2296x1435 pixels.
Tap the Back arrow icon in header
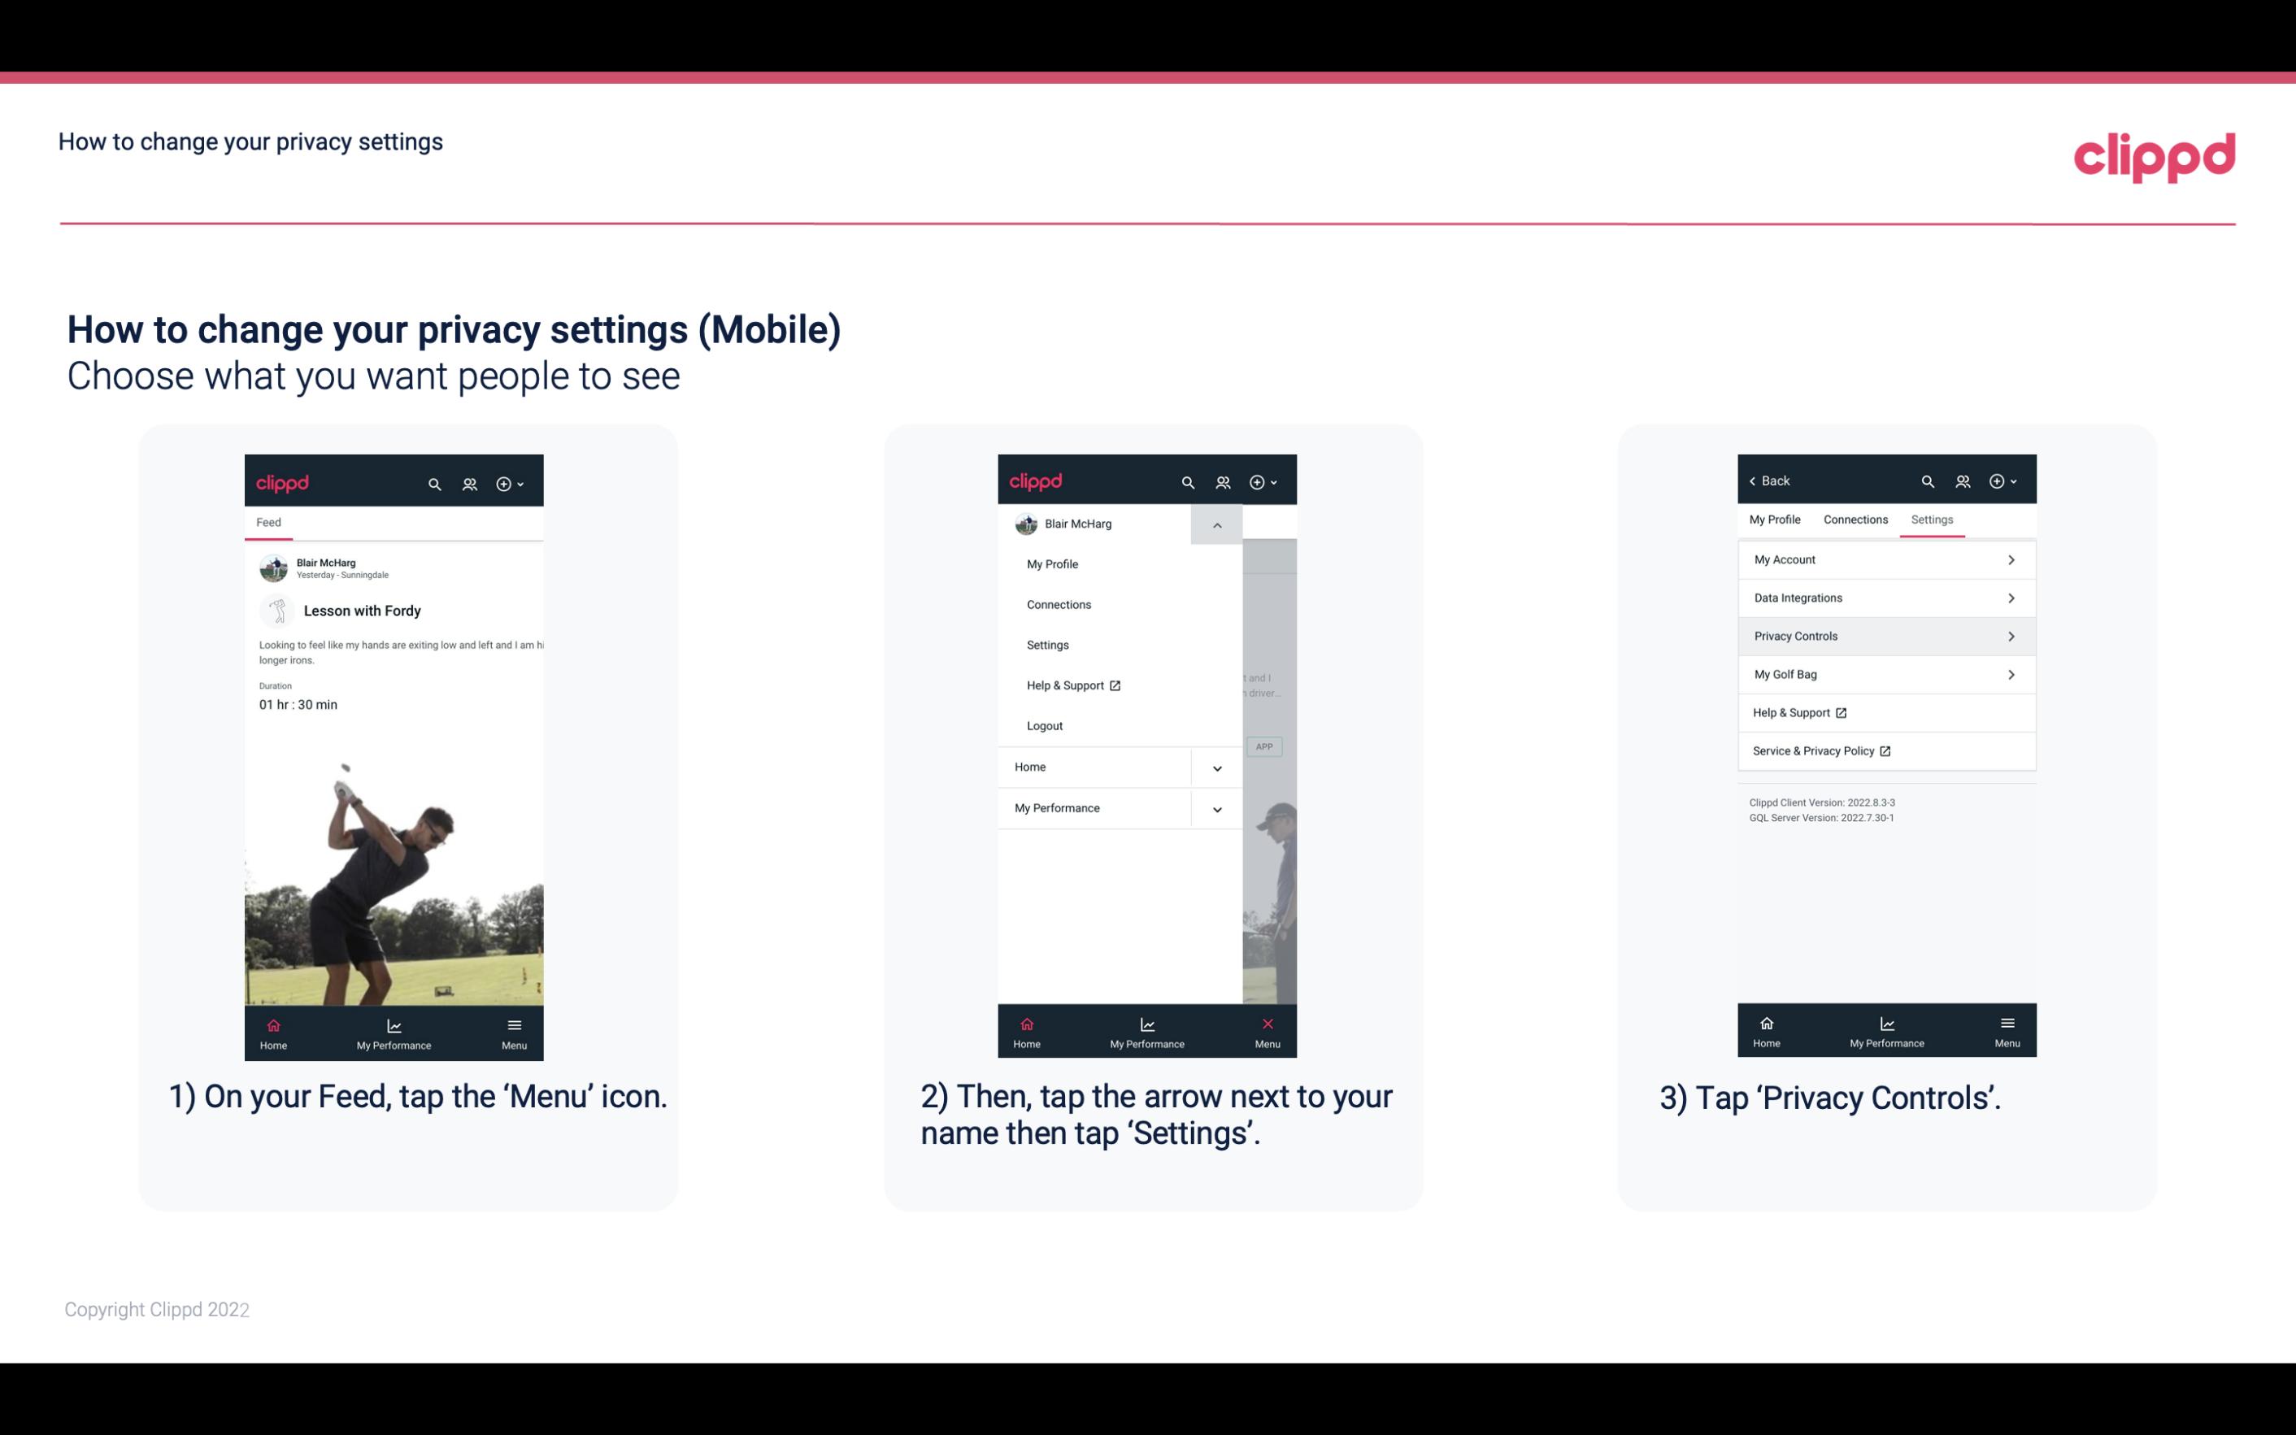(x=1750, y=480)
